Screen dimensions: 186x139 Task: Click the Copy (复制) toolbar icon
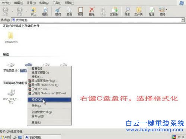click(69, 10)
